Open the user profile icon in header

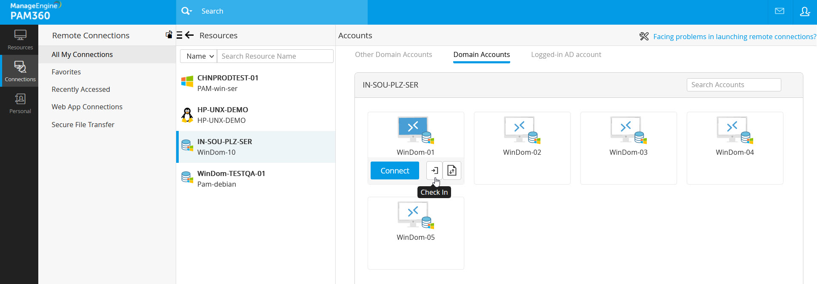[804, 11]
